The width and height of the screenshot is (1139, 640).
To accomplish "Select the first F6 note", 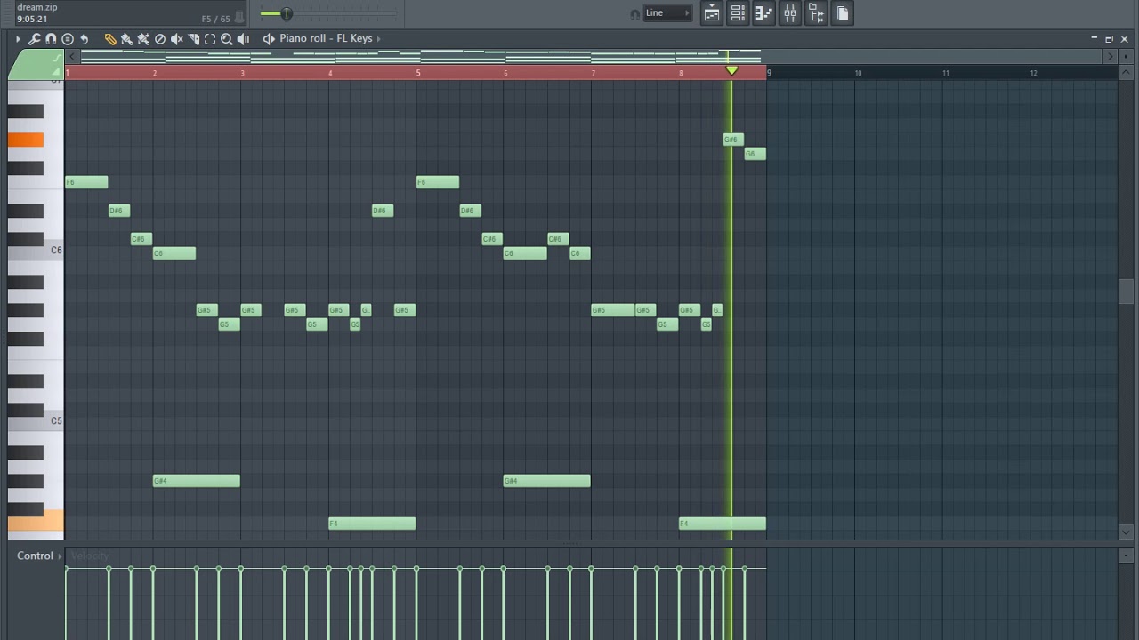I will click(x=86, y=182).
